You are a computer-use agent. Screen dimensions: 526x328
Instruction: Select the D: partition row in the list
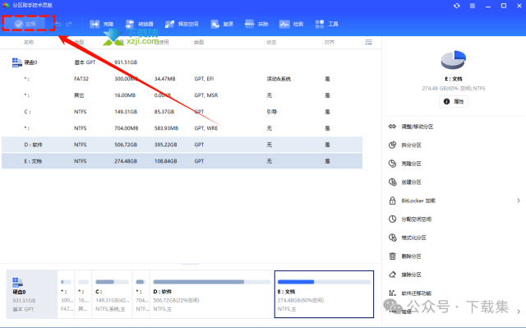click(182, 145)
